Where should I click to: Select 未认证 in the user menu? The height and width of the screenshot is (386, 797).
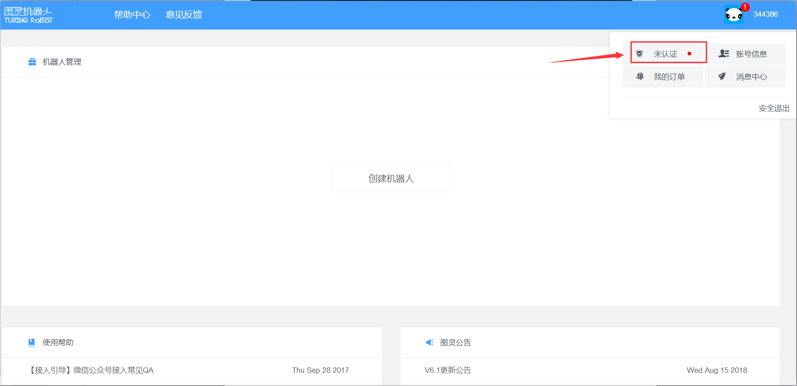[x=665, y=54]
